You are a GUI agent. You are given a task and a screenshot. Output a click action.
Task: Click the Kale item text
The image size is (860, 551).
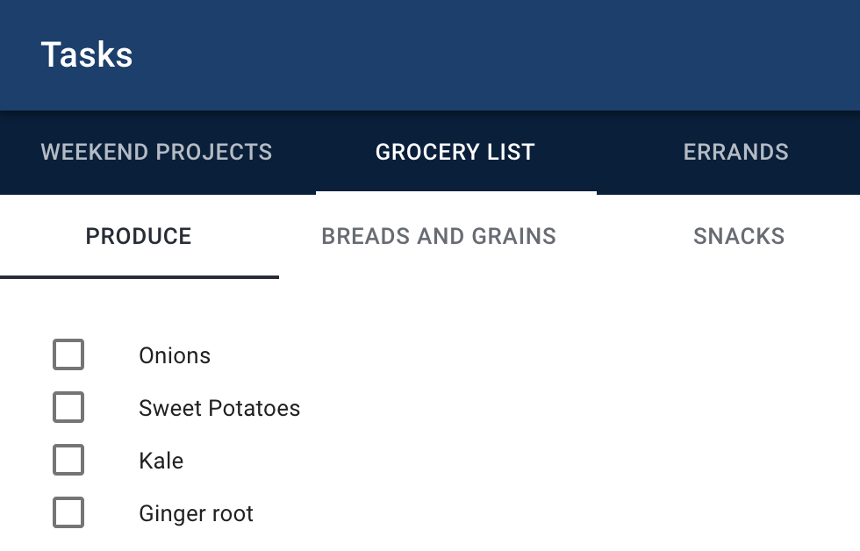(x=161, y=462)
